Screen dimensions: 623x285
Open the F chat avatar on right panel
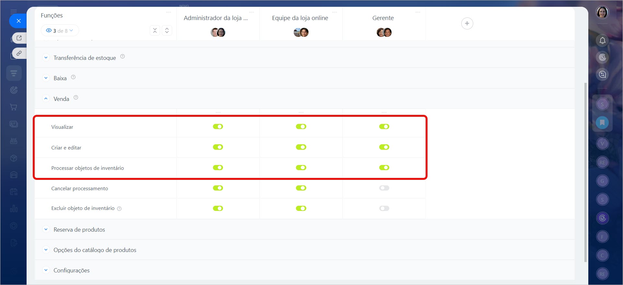click(602, 237)
